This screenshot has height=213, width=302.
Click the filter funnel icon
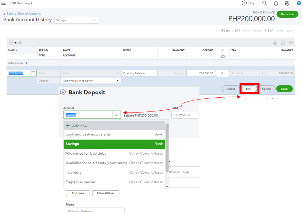coord(11,42)
